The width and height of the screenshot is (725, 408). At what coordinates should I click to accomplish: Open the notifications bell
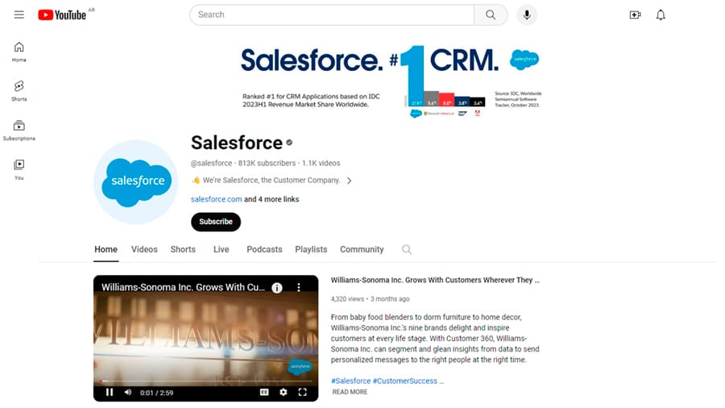pos(661,15)
